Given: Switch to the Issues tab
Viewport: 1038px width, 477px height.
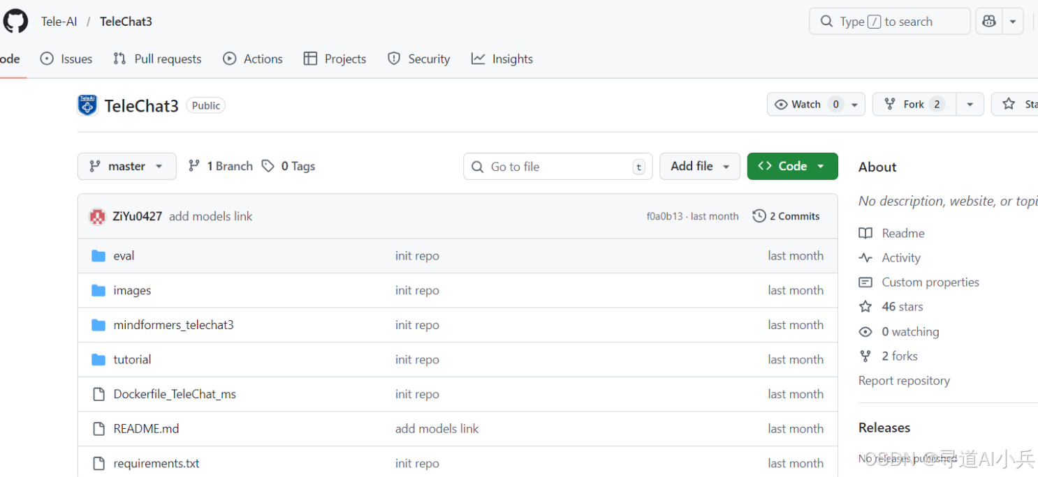Looking at the screenshot, I should pyautogui.click(x=66, y=59).
